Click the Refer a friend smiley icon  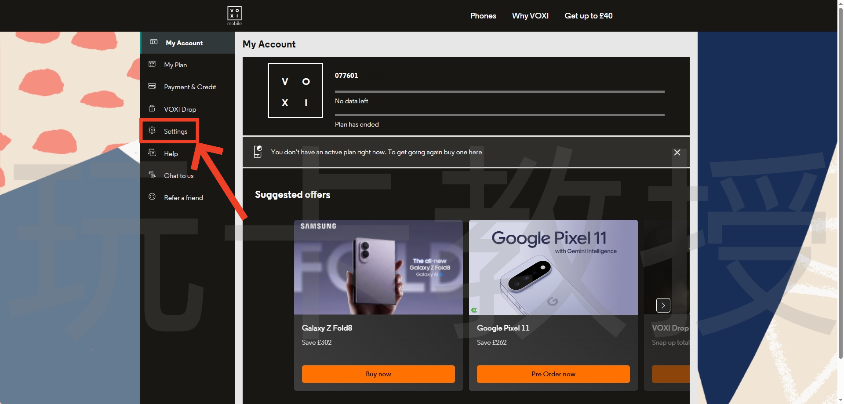pos(152,197)
